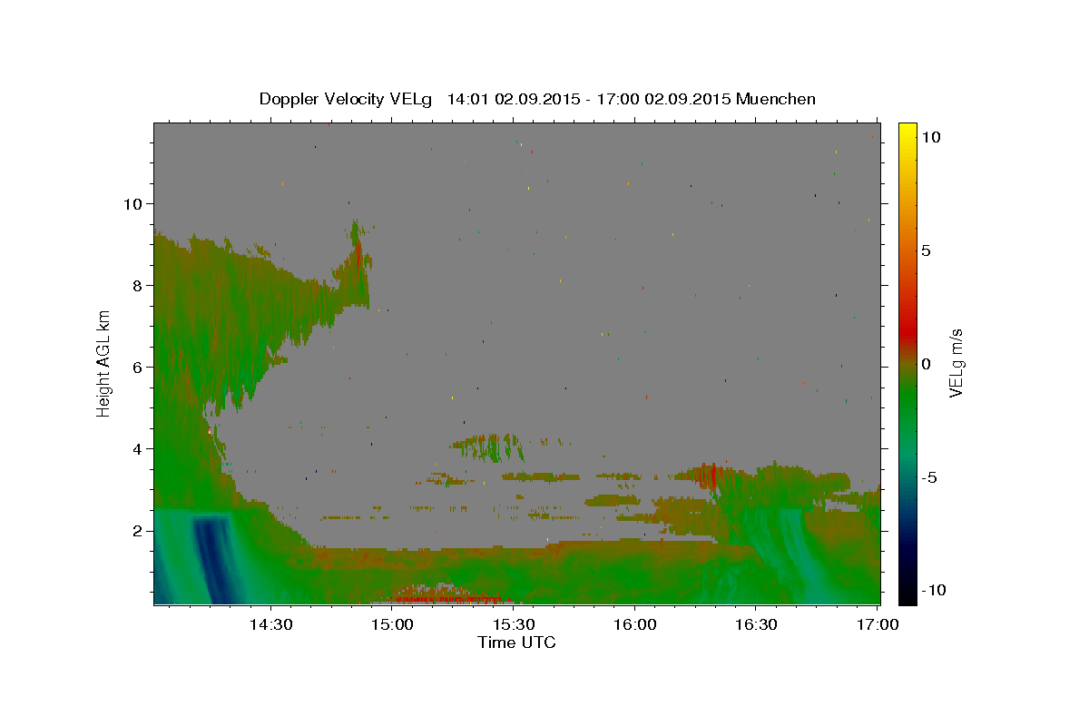The height and width of the screenshot is (726, 1089).
Task: Click the 15:30 time tick label
Action: [x=514, y=624]
